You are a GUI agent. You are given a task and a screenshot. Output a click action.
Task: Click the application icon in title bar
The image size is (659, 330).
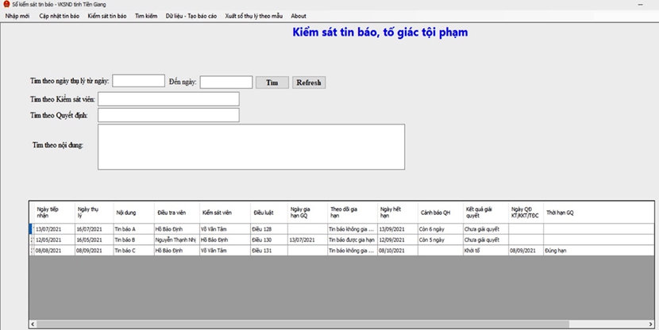coord(6,5)
